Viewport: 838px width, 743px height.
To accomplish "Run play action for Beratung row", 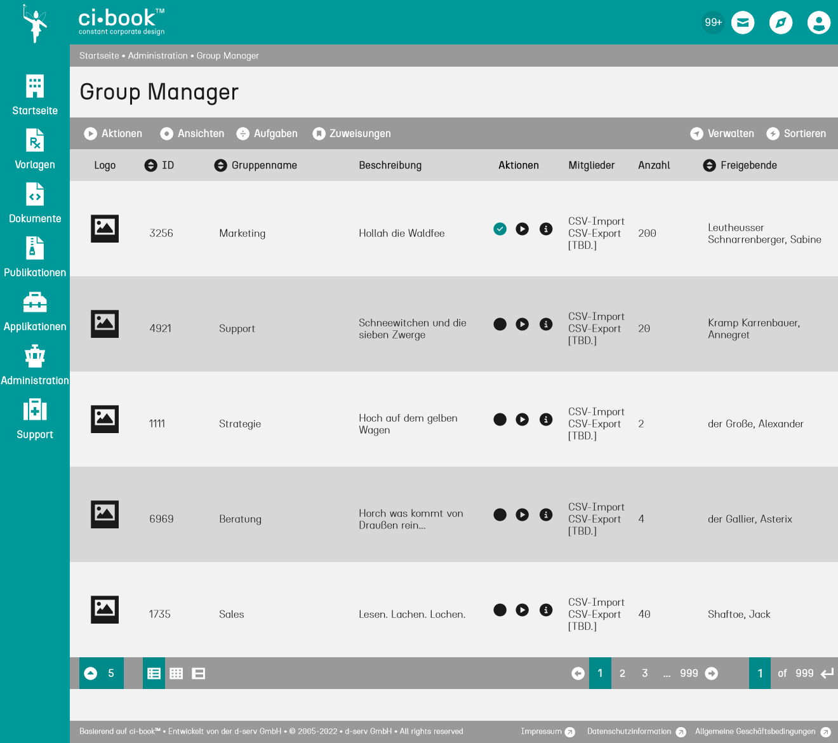I will pos(522,514).
